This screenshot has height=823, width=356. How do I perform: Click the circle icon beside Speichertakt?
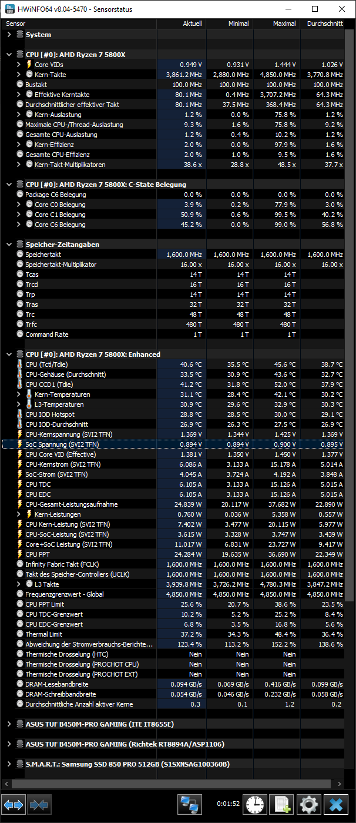click(20, 255)
